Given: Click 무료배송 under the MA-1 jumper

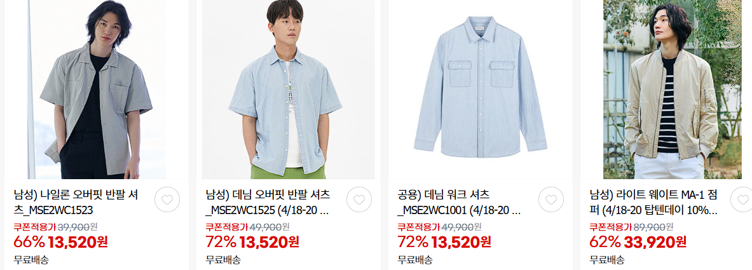Looking at the screenshot, I should 606,260.
